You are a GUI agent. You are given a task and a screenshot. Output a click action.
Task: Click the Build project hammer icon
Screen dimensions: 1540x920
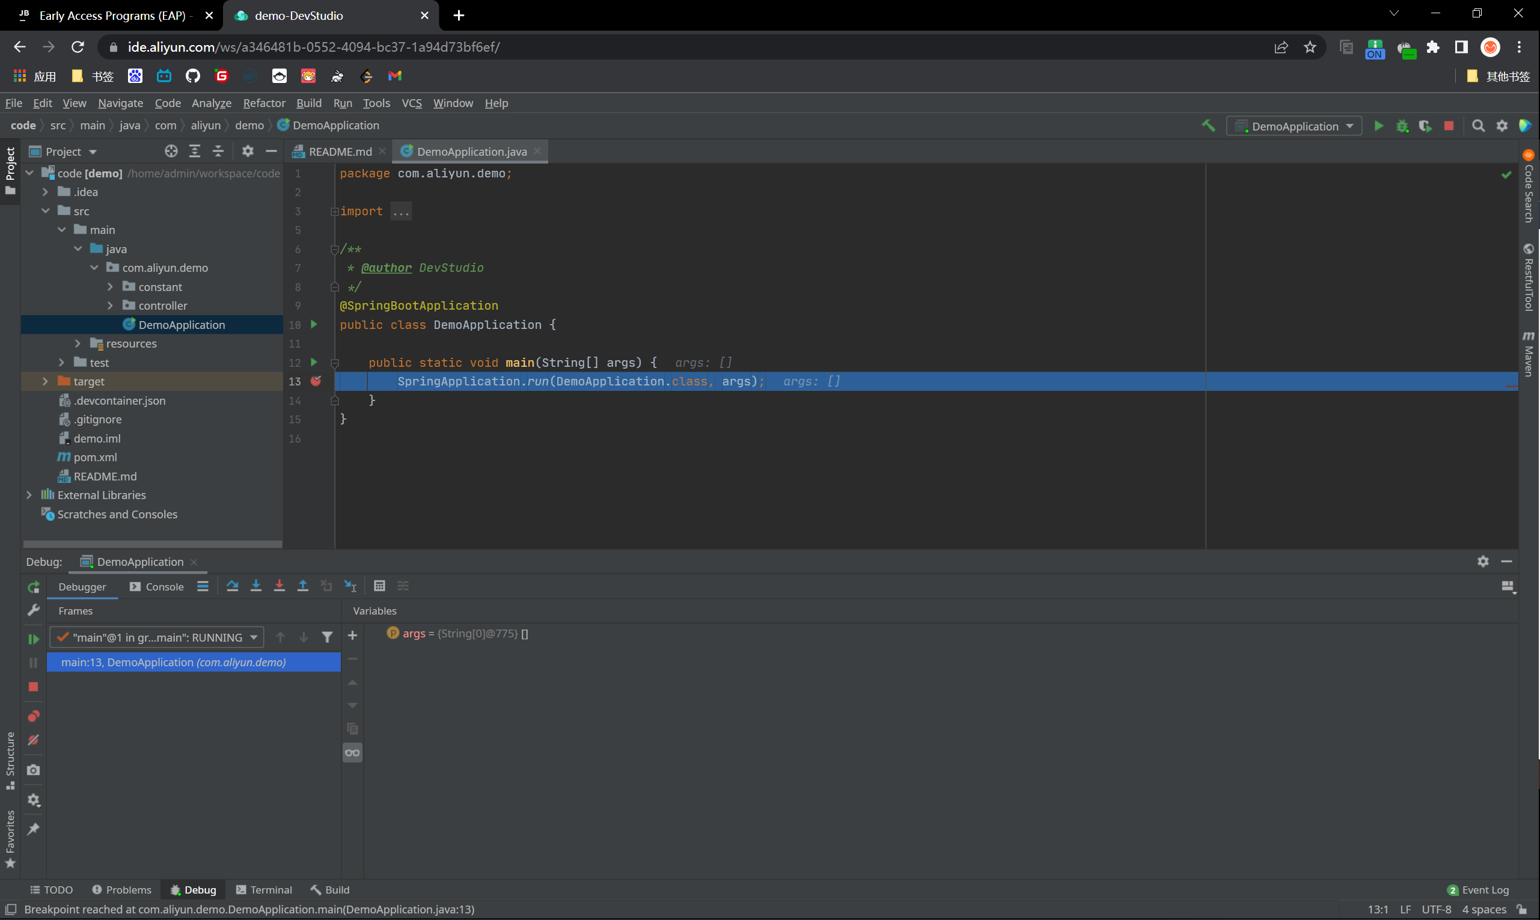(x=1208, y=126)
